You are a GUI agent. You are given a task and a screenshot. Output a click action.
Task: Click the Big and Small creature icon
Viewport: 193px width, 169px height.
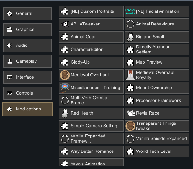pos(130,37)
